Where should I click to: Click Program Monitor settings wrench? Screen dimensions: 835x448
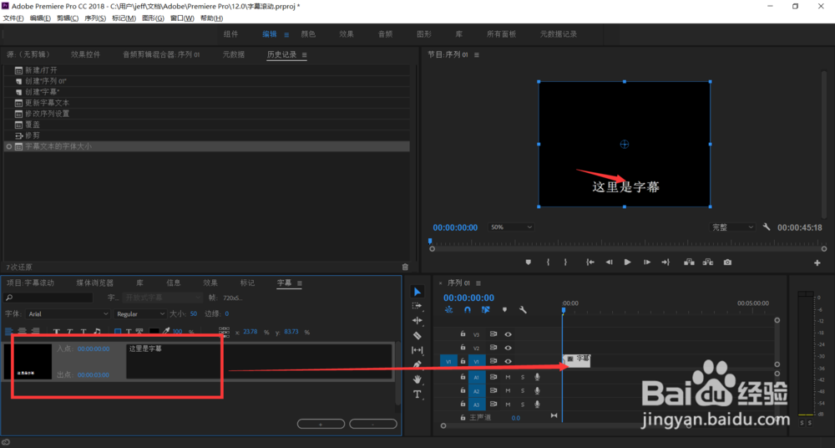[767, 227]
